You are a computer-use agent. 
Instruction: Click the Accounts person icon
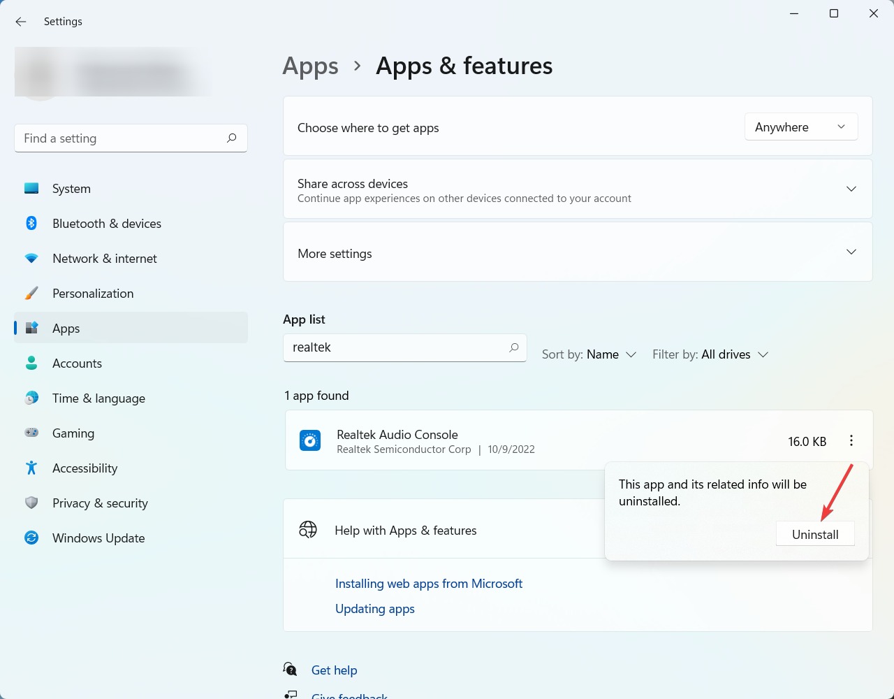(31, 363)
